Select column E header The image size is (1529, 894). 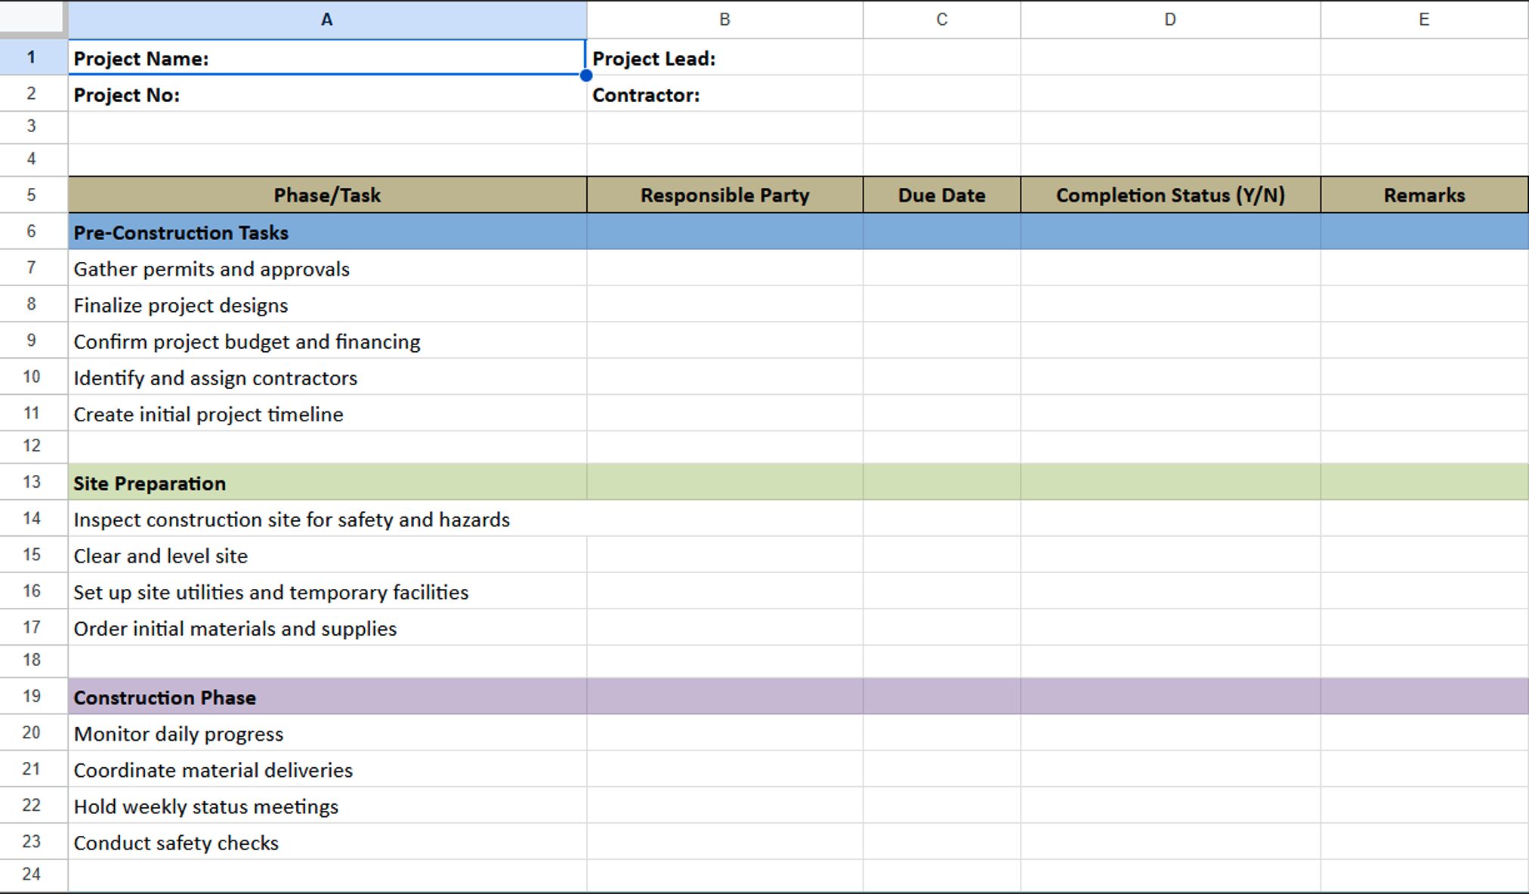pos(1424,20)
